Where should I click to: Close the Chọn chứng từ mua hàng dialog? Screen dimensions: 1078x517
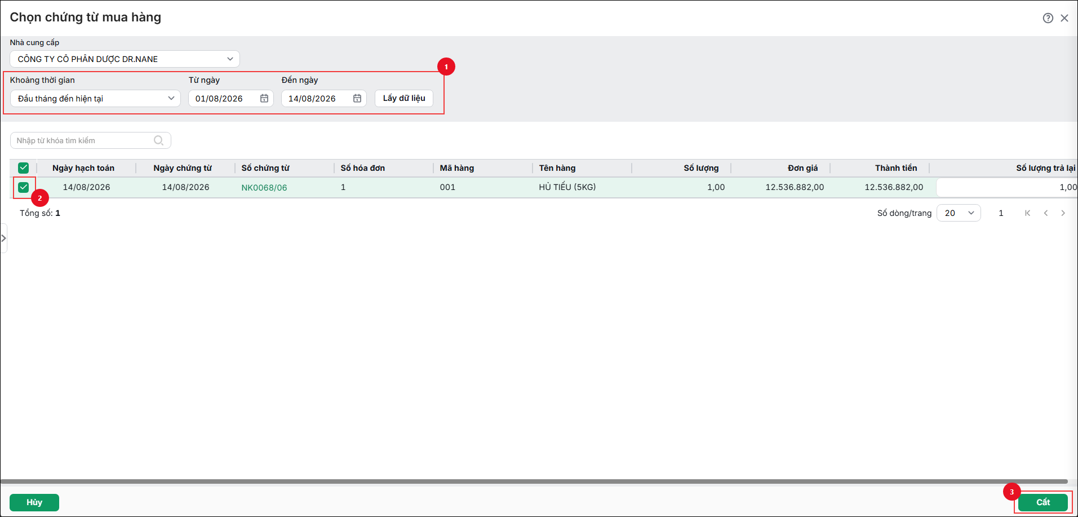1064,18
